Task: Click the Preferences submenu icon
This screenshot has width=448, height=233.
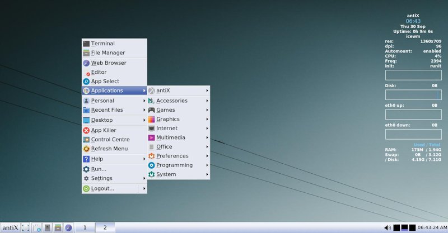Action: 151,156
